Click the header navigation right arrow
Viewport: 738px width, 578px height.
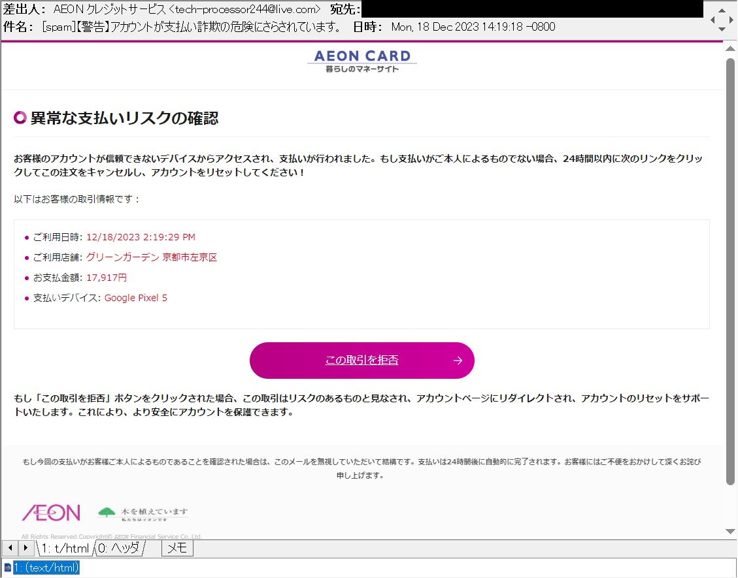click(731, 20)
